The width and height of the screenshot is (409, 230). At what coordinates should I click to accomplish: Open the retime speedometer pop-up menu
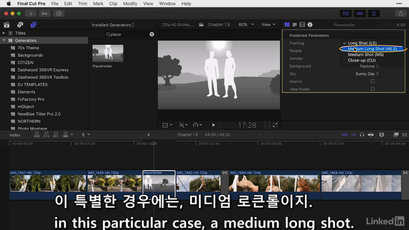[198, 125]
